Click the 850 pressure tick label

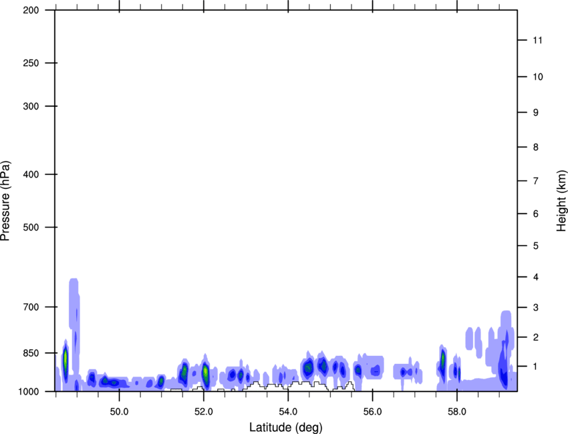[x=31, y=353]
